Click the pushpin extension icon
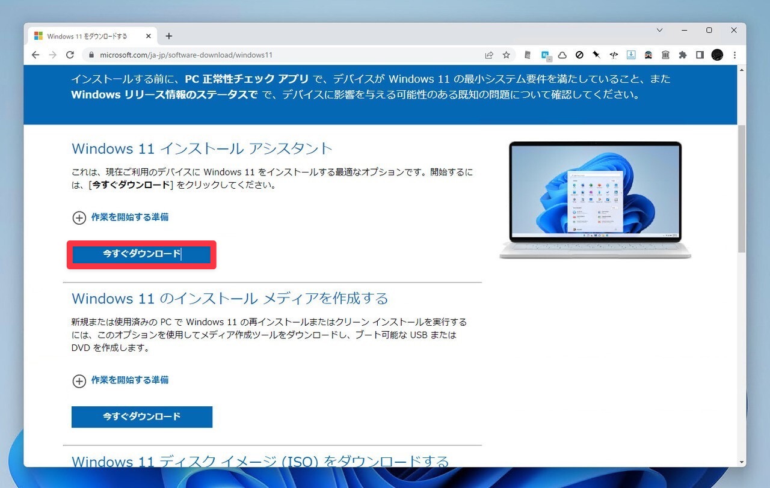The image size is (770, 488). tap(596, 55)
